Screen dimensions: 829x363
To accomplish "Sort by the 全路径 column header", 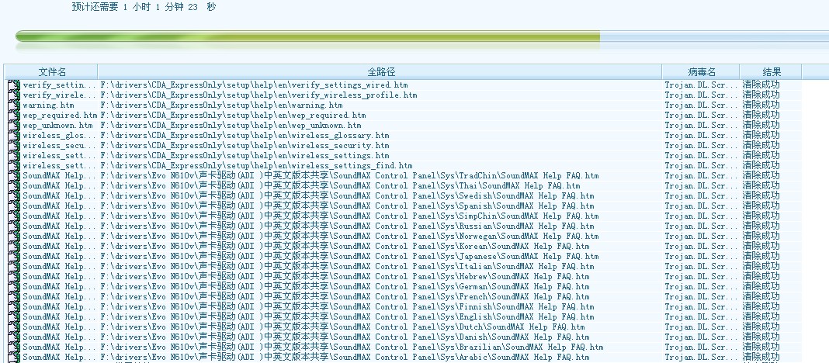I will (x=380, y=72).
